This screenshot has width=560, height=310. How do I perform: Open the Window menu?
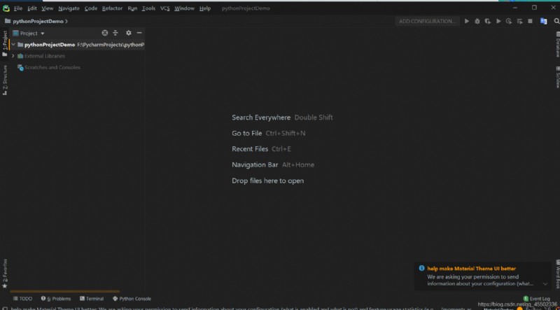tap(184, 8)
